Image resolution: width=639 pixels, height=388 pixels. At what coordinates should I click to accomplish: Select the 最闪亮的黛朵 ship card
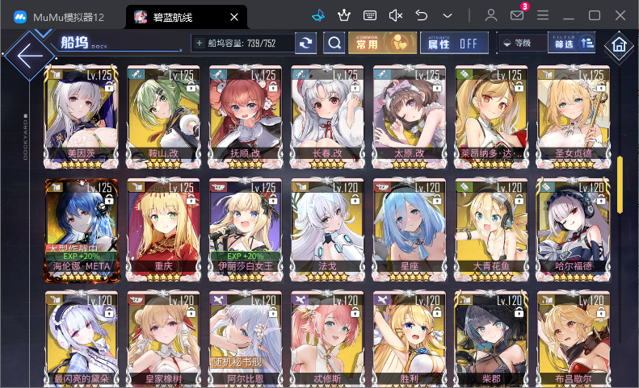pyautogui.click(x=81, y=339)
